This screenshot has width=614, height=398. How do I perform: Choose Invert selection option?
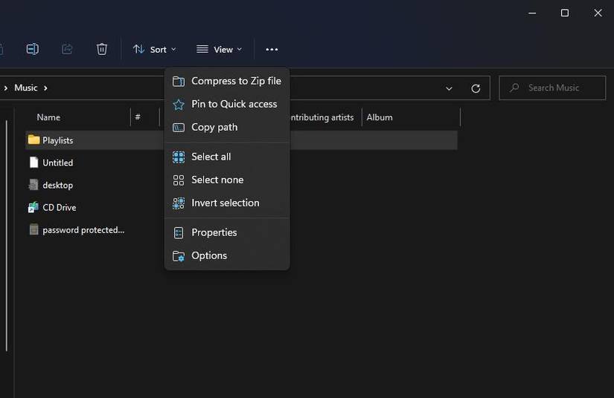(225, 203)
